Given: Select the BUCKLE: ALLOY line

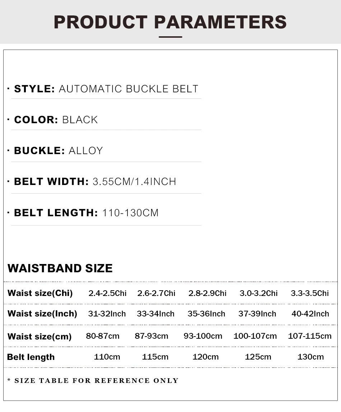Looking at the screenshot, I should pos(58,151).
